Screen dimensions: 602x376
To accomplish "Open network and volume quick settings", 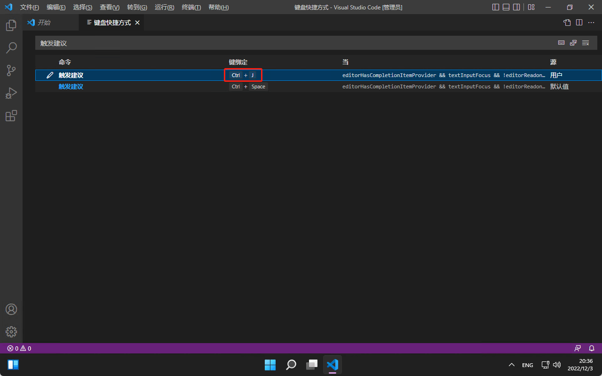I will click(x=551, y=365).
